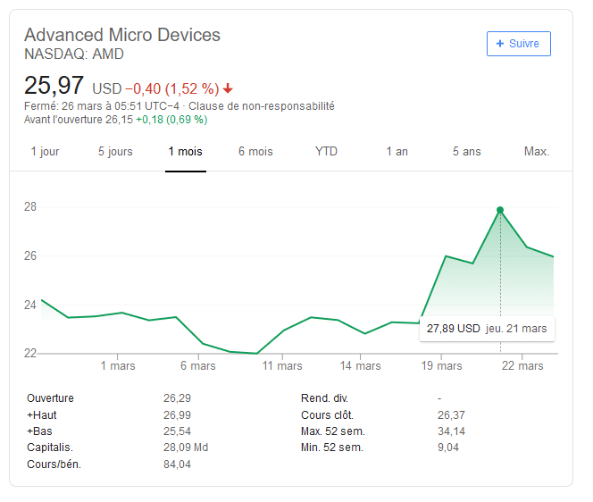Click the pre-market +0,18 (0,69 %) value
This screenshot has height=502, width=593.
pos(171,120)
